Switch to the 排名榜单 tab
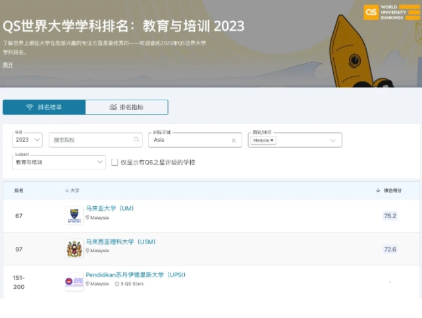This screenshot has height=318, width=422. click(x=44, y=107)
